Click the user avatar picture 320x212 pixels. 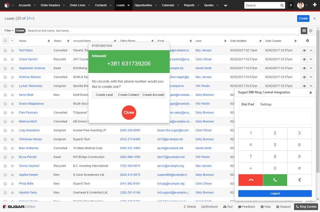tap(300, 5)
